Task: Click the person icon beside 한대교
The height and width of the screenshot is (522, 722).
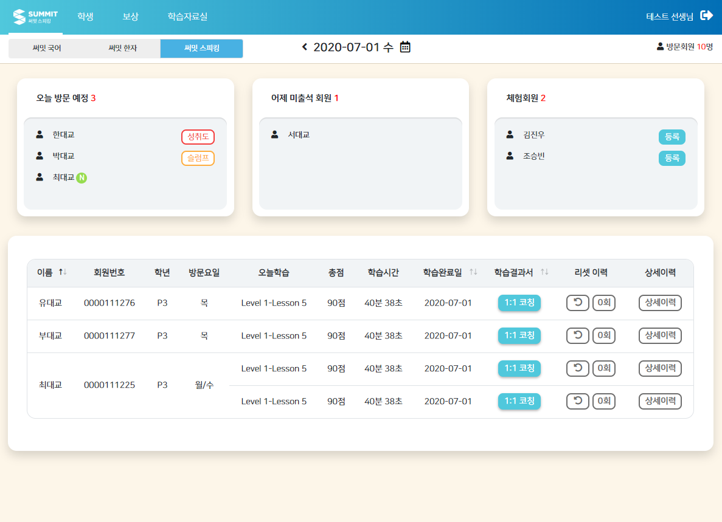Action: tap(40, 135)
